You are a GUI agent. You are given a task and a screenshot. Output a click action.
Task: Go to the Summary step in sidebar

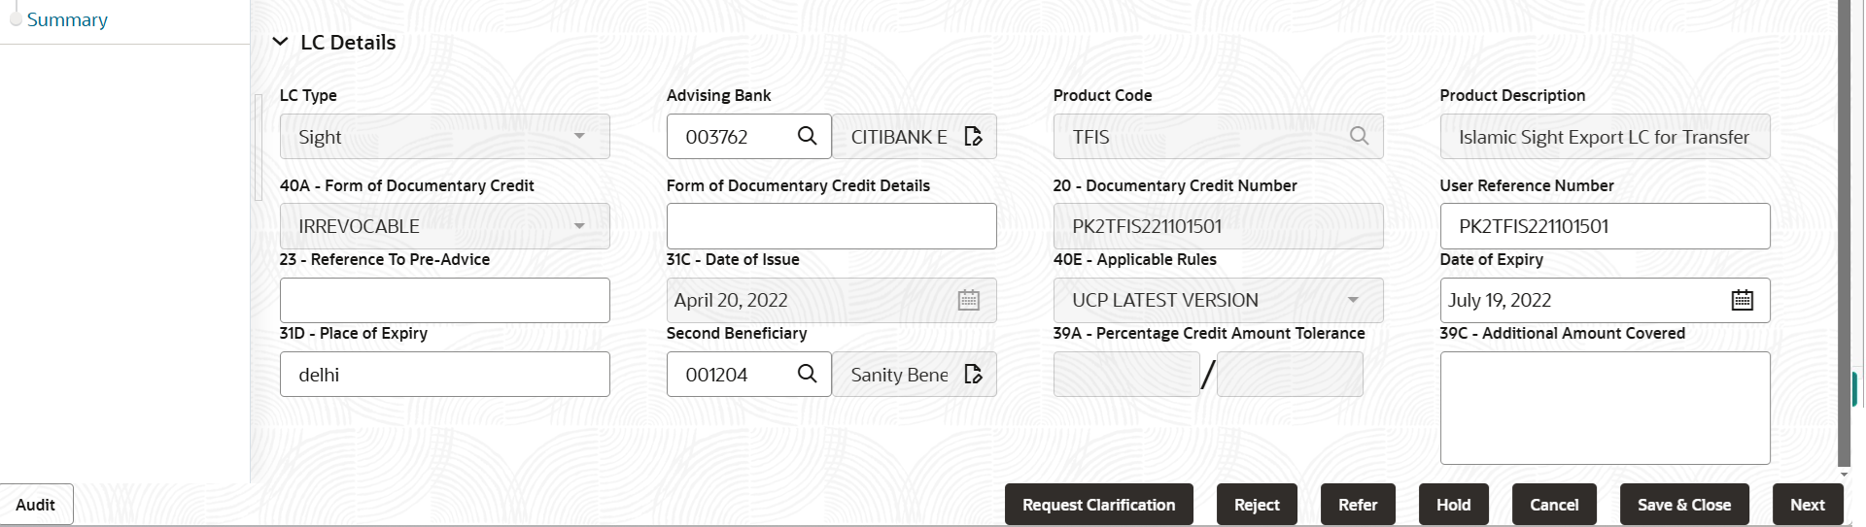67,19
